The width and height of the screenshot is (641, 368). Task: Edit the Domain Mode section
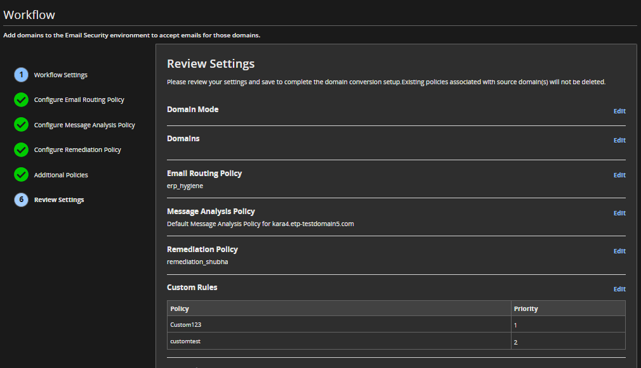619,111
